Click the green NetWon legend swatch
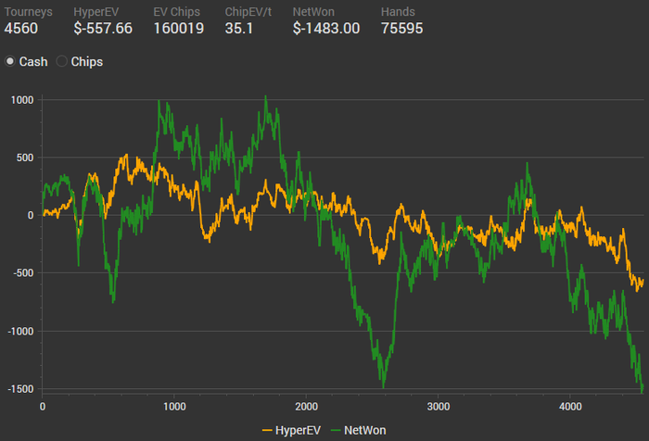This screenshot has width=649, height=441. click(x=336, y=431)
